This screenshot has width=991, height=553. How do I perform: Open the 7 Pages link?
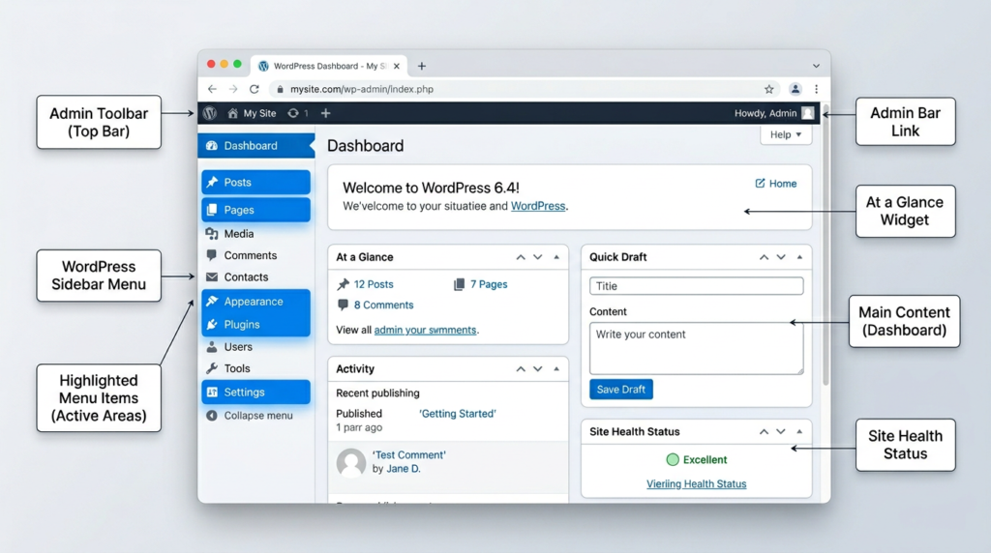pyautogui.click(x=489, y=284)
